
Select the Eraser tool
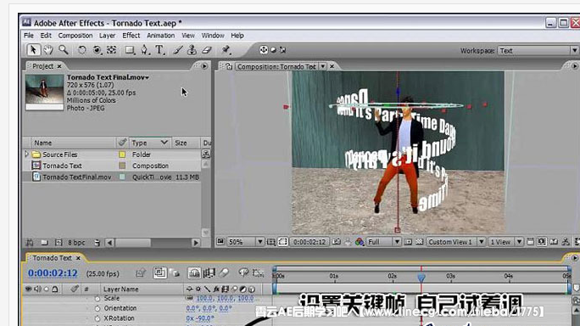[207, 49]
